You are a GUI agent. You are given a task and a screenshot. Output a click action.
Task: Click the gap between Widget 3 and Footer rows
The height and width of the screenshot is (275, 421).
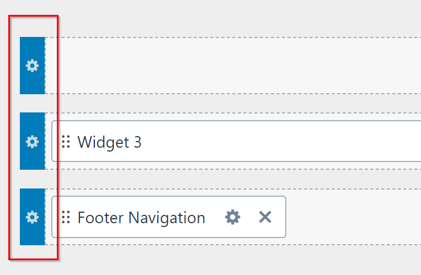(232, 179)
